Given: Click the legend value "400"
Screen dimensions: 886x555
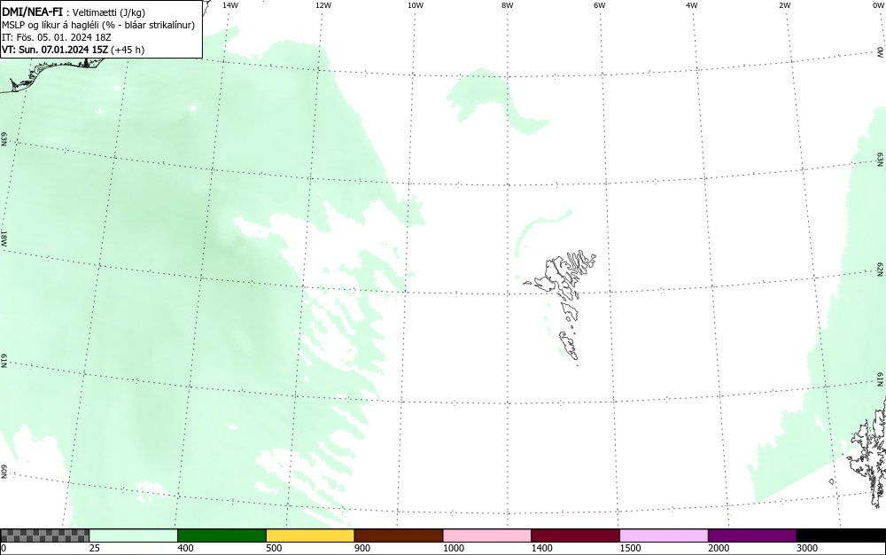Looking at the screenshot, I should (185, 548).
